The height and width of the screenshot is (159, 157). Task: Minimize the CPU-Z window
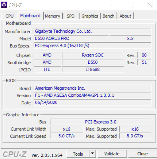coord(112,5)
